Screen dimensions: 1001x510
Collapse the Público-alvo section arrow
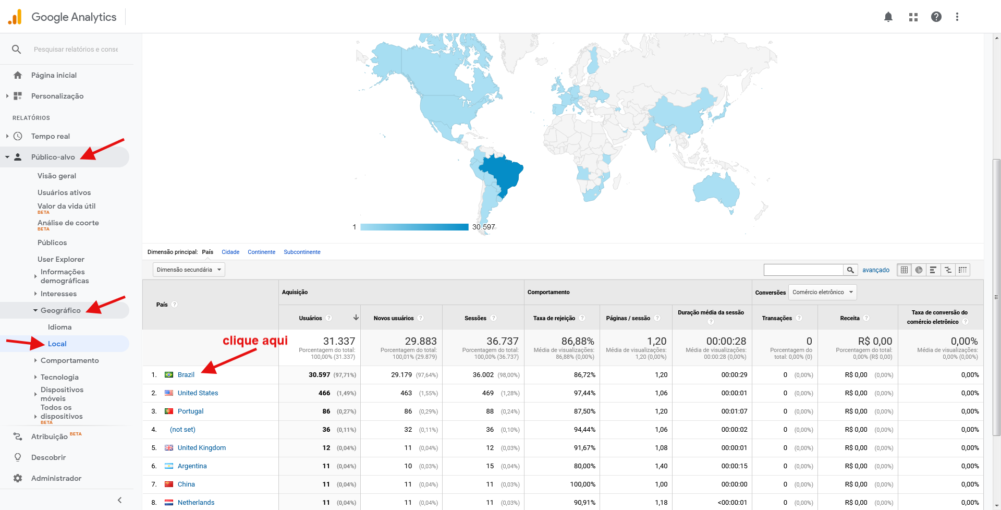click(7, 157)
